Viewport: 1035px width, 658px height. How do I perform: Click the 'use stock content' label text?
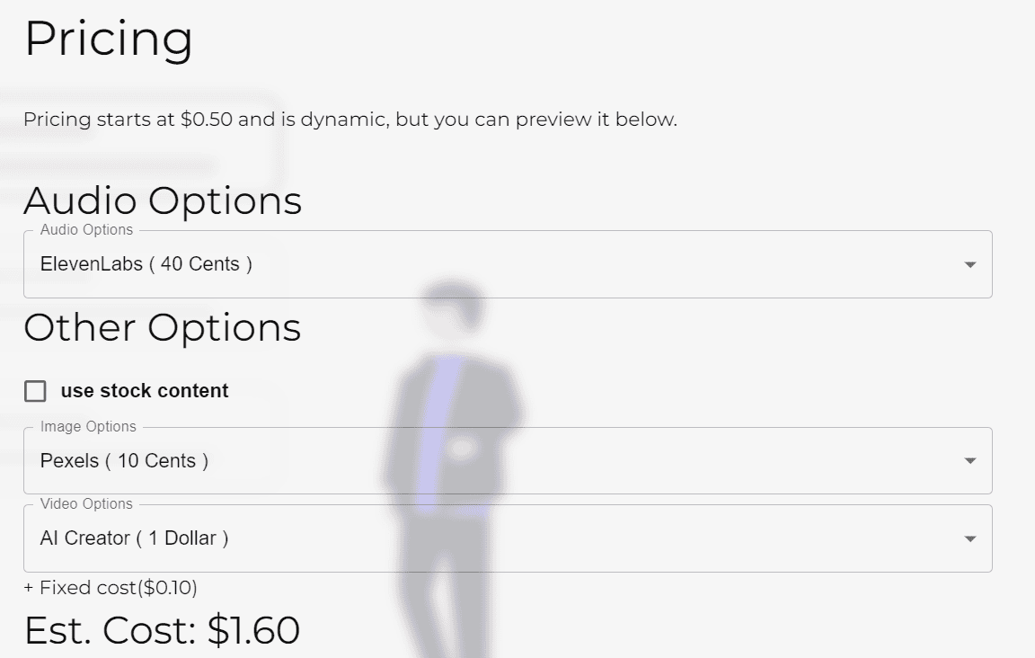(144, 390)
